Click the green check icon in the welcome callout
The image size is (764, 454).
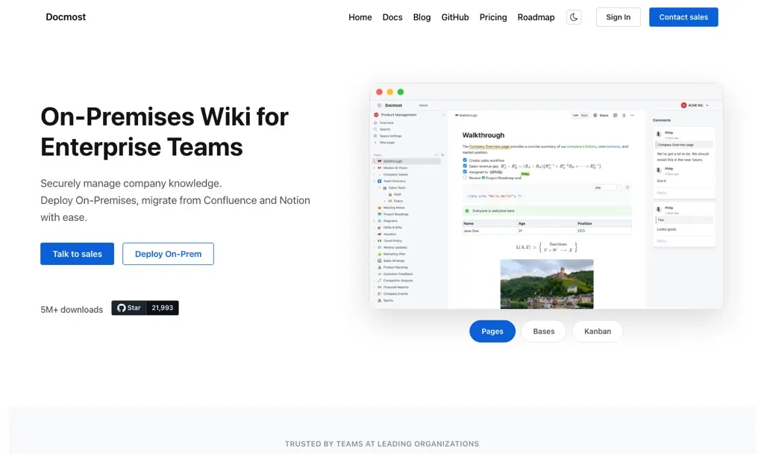pyautogui.click(x=467, y=211)
